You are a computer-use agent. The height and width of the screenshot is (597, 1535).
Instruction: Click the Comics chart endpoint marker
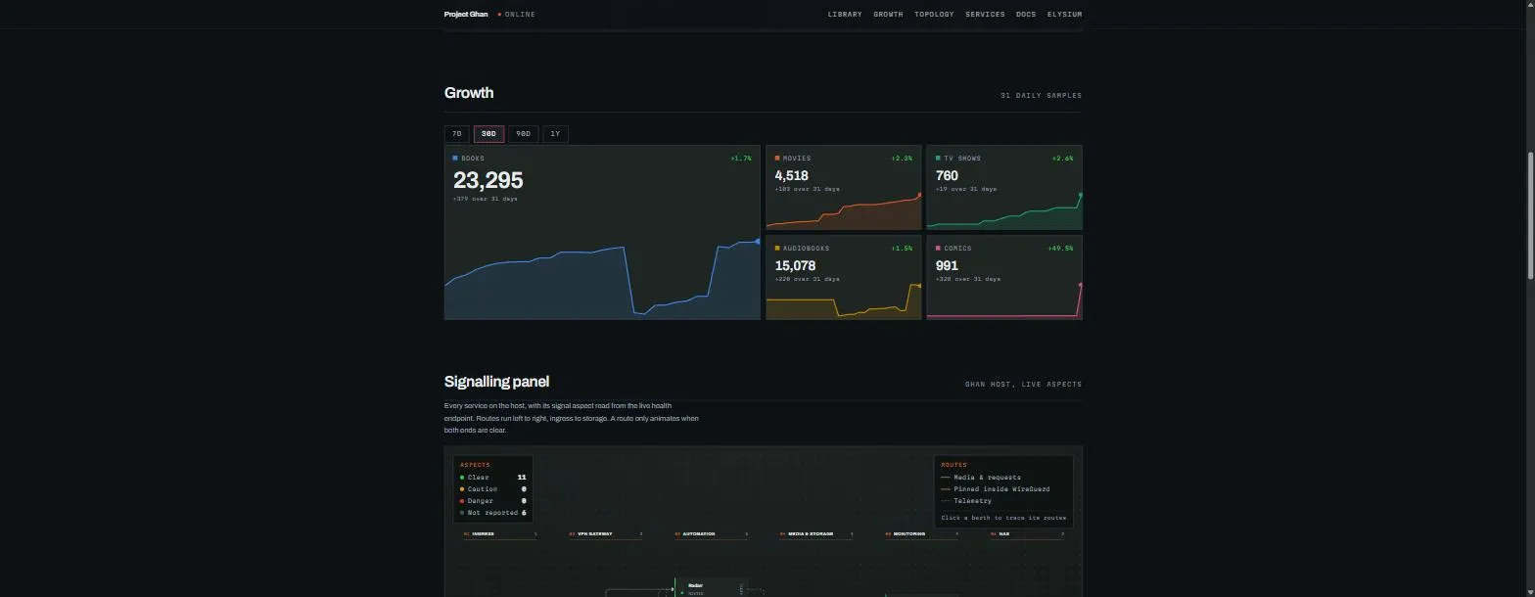point(1080,285)
